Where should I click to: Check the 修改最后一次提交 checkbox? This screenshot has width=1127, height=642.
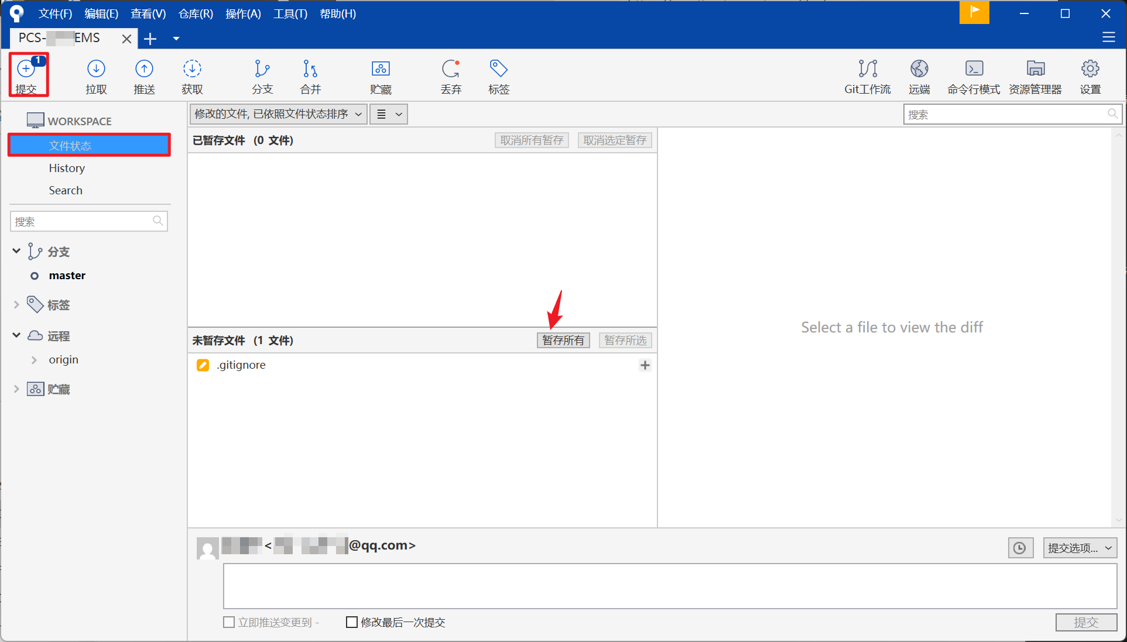coord(352,622)
